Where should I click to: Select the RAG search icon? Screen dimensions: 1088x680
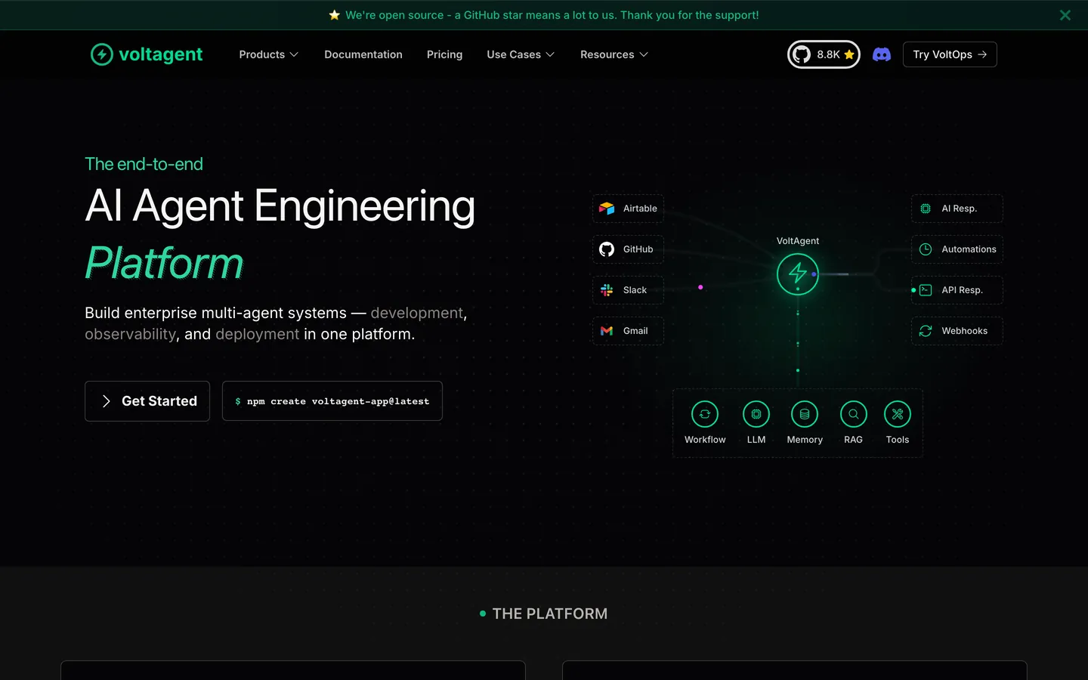[854, 414]
